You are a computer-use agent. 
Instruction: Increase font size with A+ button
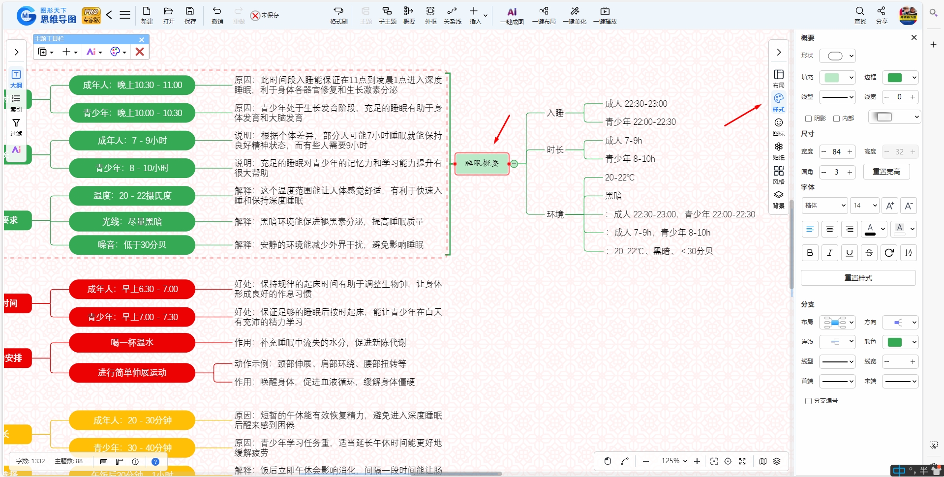click(890, 206)
